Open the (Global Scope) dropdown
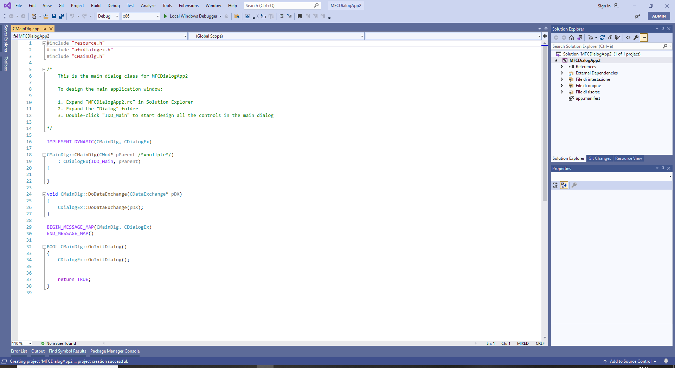675x368 pixels. (276, 36)
